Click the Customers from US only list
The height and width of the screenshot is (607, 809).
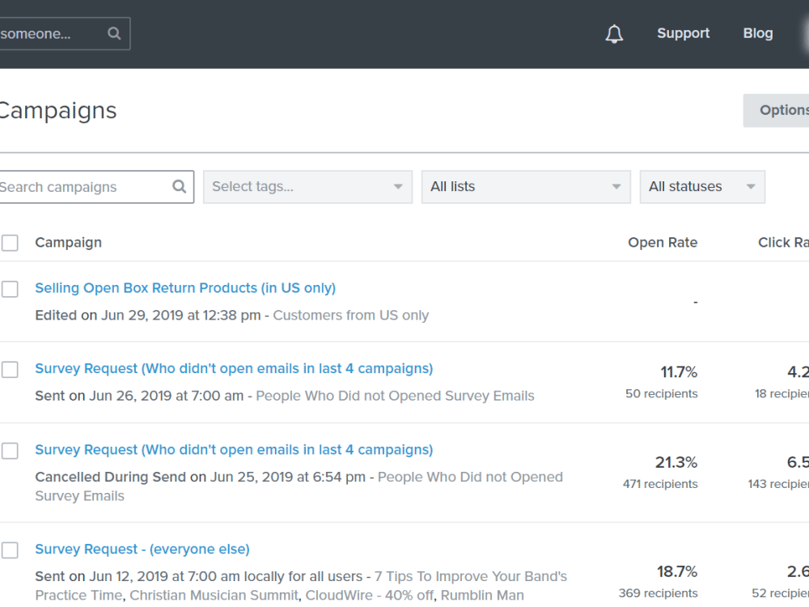(x=351, y=316)
